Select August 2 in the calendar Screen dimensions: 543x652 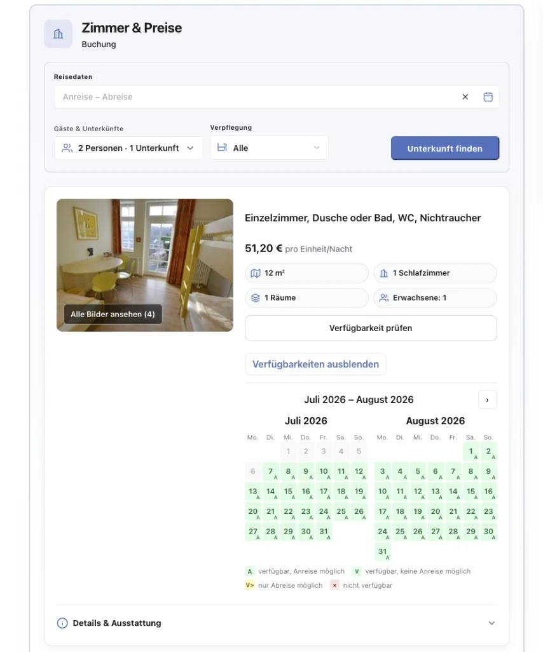[488, 451]
